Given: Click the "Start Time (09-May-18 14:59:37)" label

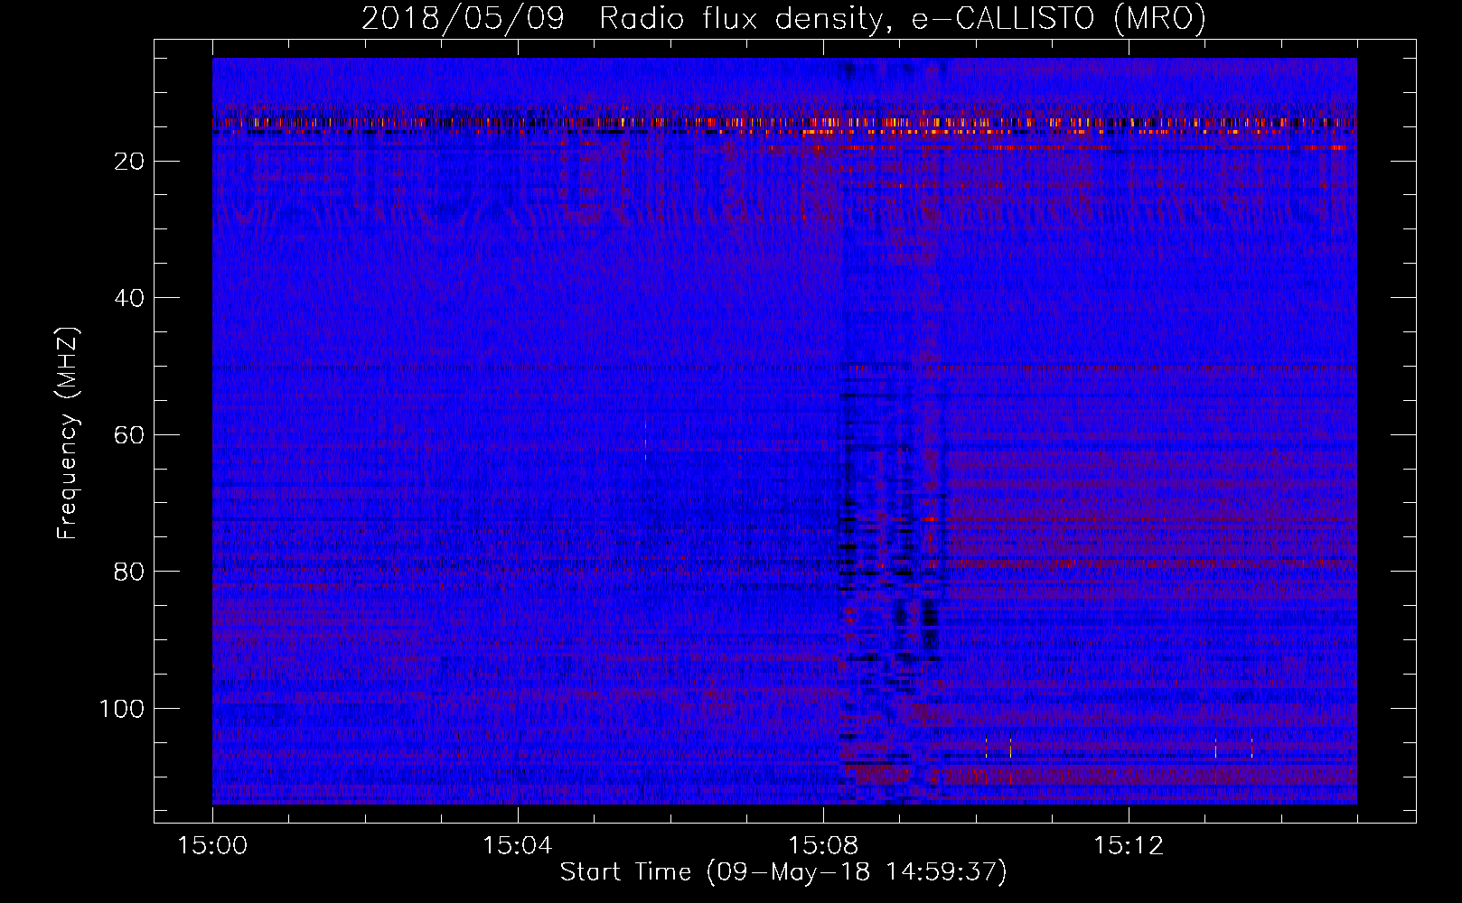Looking at the screenshot, I should [783, 872].
